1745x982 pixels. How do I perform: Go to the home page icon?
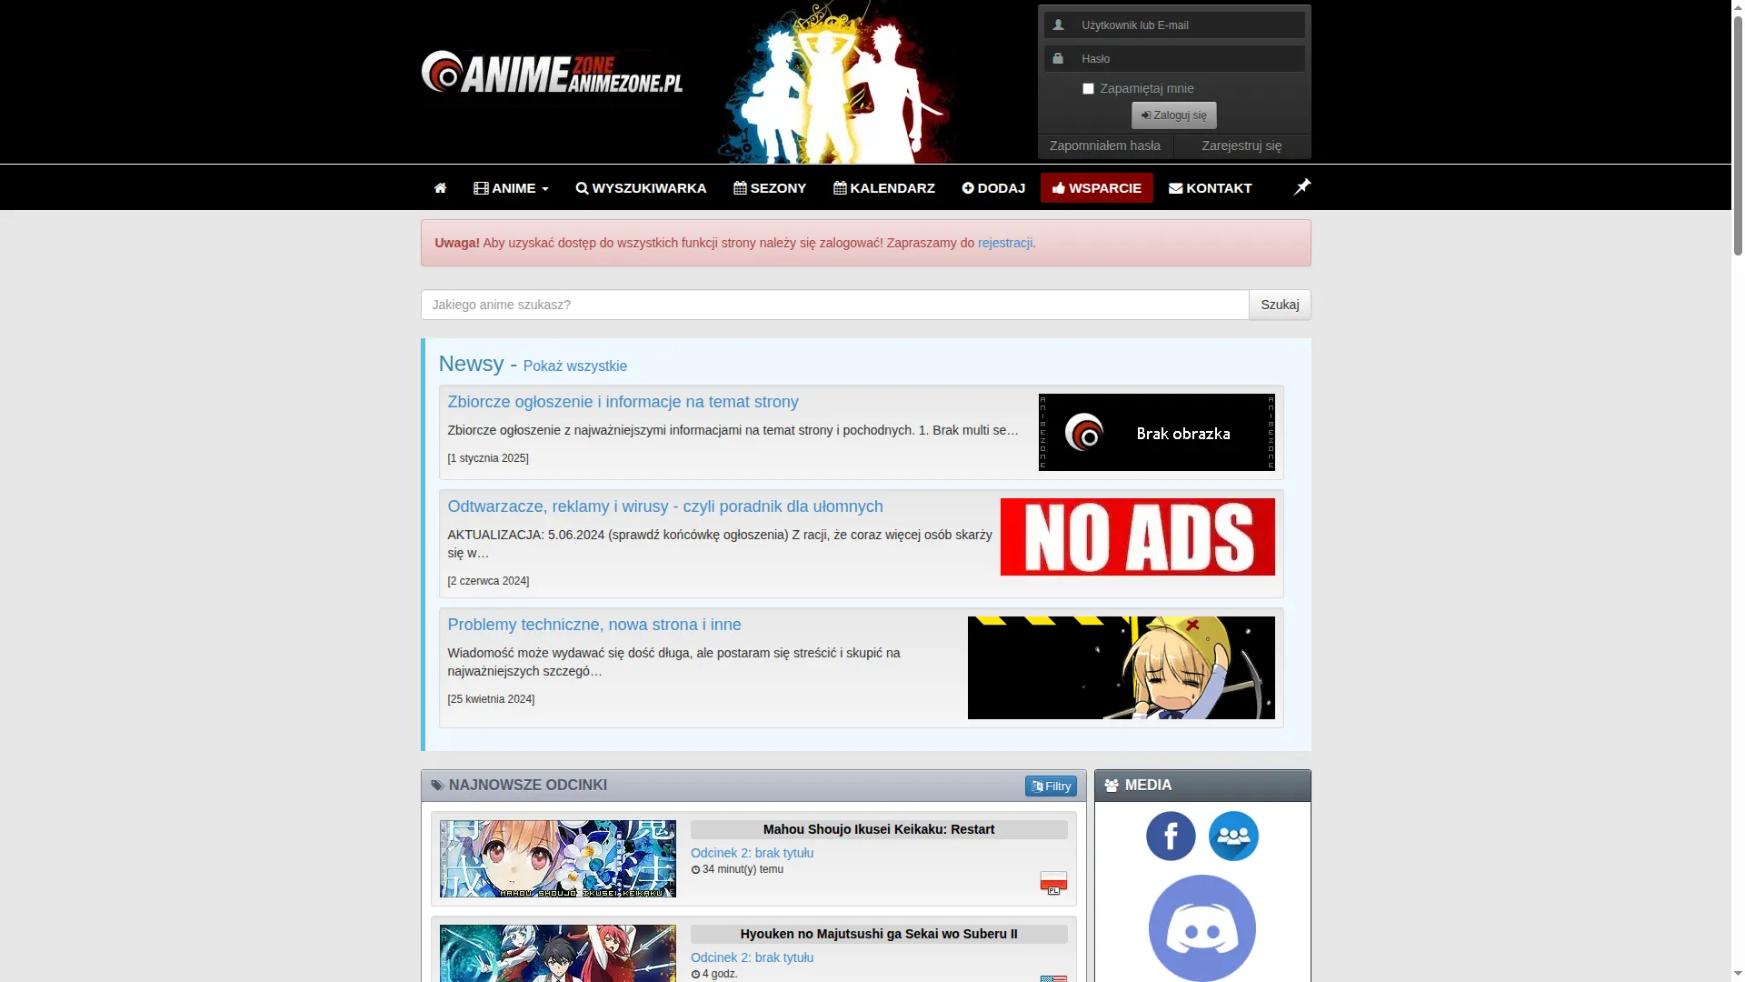(x=440, y=188)
